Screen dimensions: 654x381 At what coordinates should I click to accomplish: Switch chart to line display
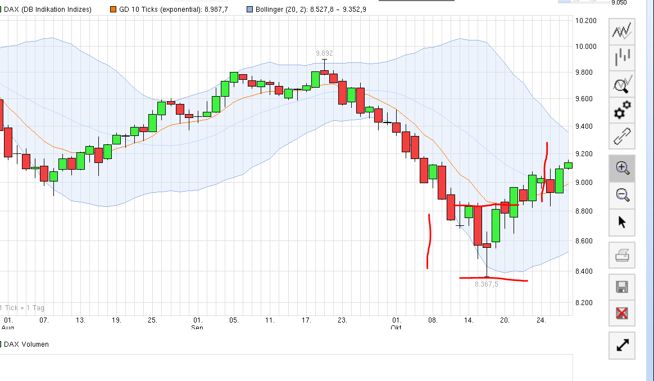(622, 31)
